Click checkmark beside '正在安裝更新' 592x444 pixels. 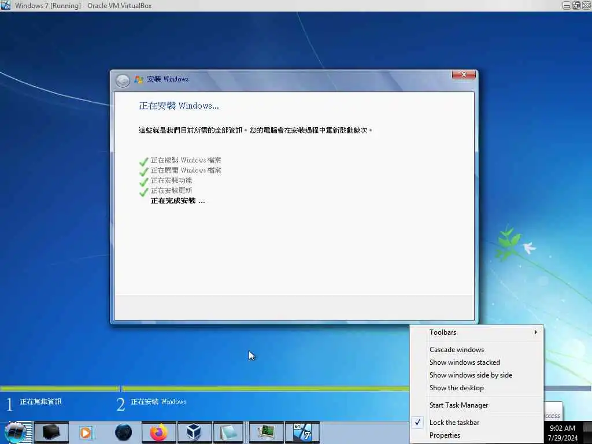pos(143,192)
